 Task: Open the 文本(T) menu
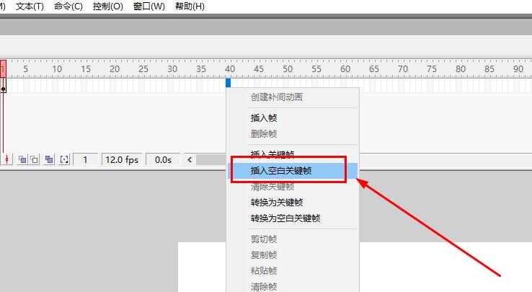click(30, 6)
